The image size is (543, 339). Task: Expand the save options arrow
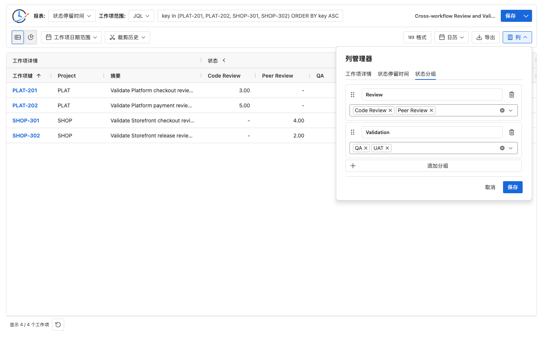tap(526, 16)
